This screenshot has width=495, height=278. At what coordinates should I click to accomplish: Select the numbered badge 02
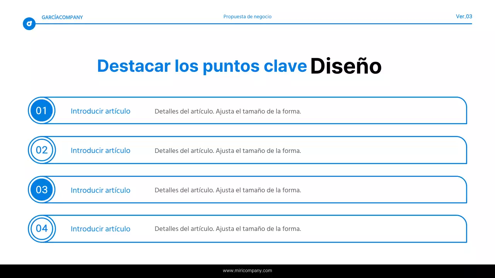42,150
